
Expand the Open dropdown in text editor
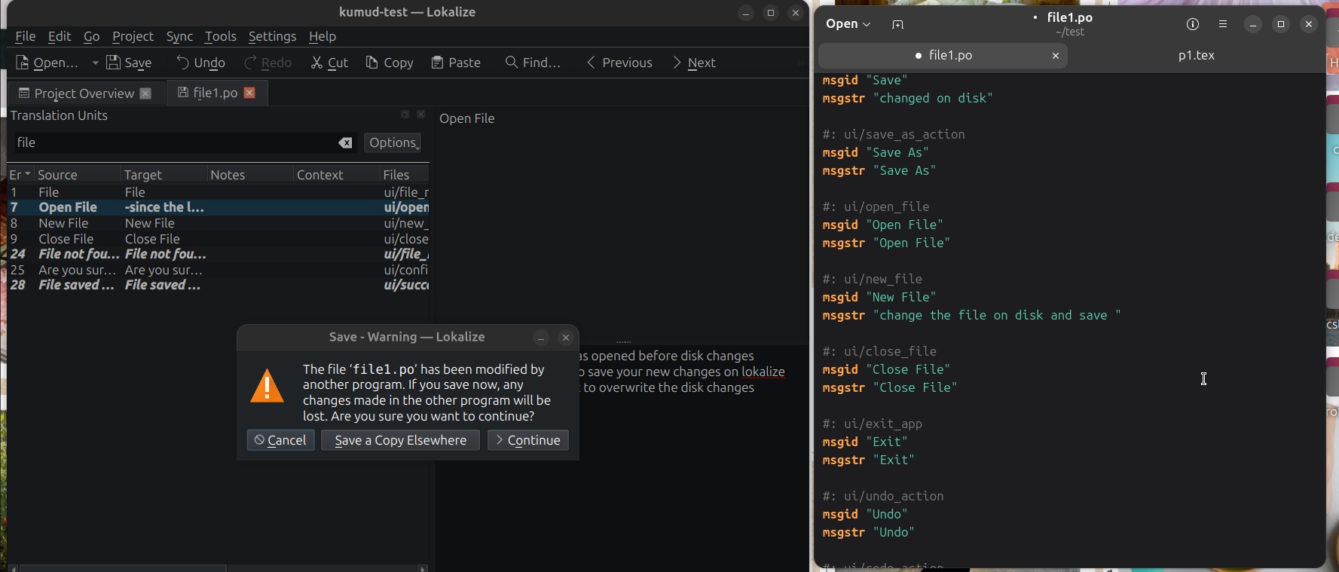pos(848,24)
